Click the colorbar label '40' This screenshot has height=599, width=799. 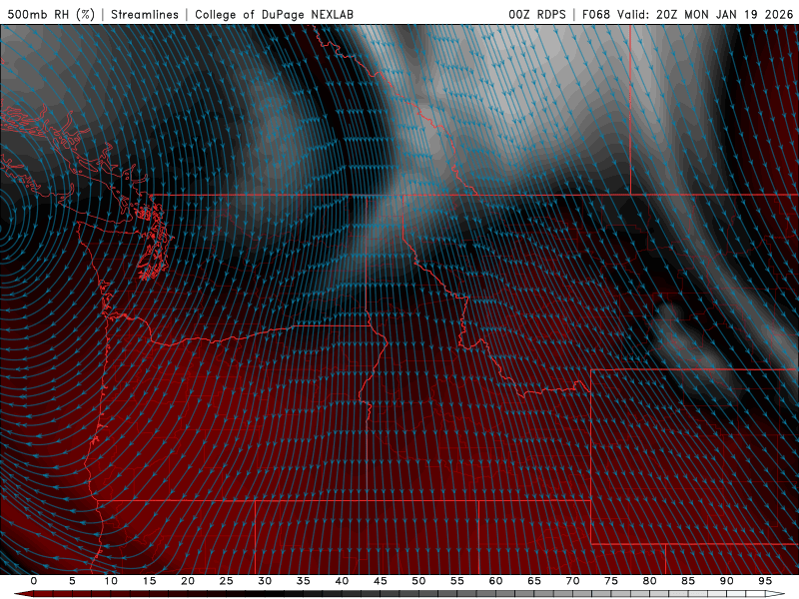coord(342,581)
